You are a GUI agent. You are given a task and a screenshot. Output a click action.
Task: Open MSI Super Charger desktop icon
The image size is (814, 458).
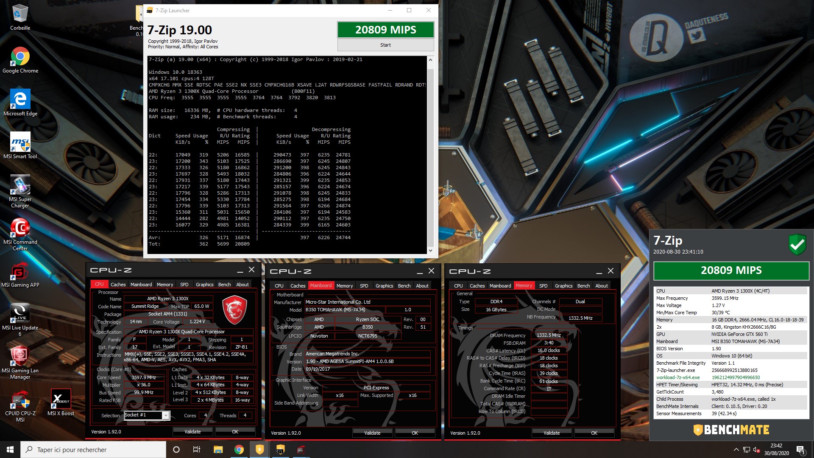(20, 192)
